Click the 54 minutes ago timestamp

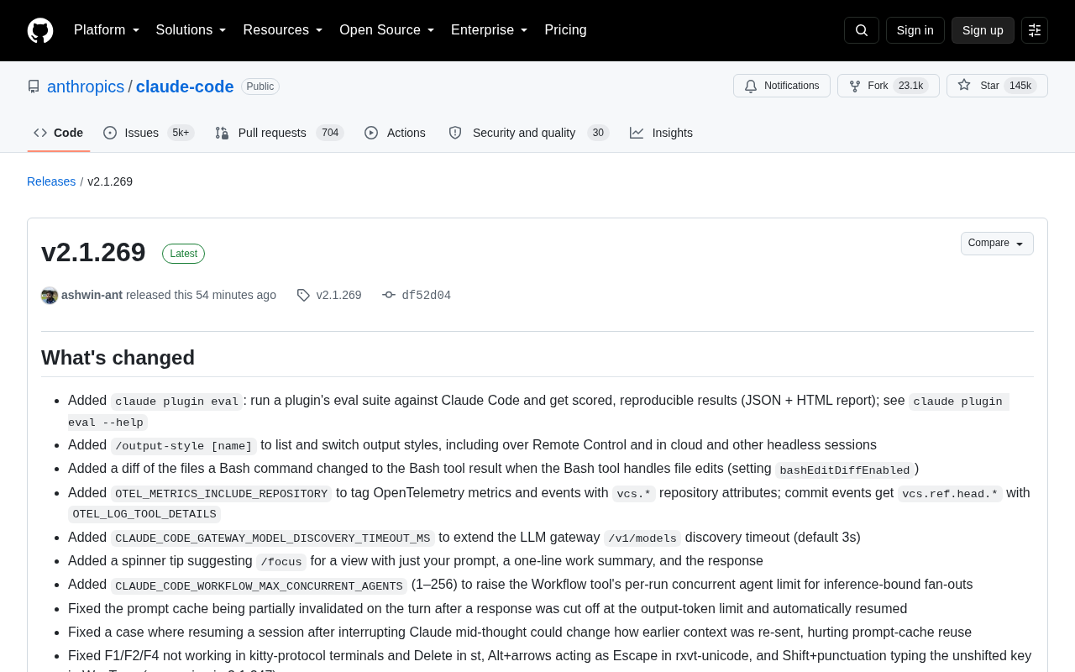(x=236, y=295)
